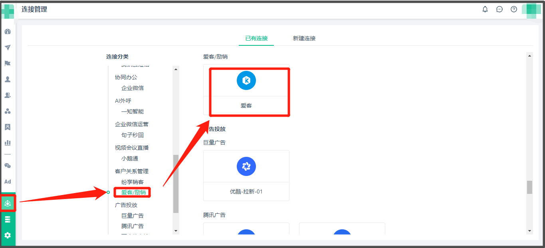Open the bookmark badge sidebar icon
This screenshot has height=248, width=545.
[x=8, y=127]
